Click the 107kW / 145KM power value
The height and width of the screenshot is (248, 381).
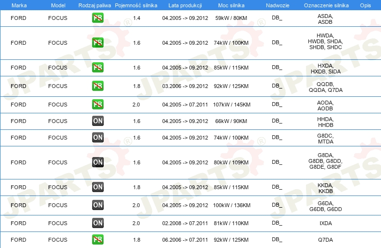click(232, 105)
